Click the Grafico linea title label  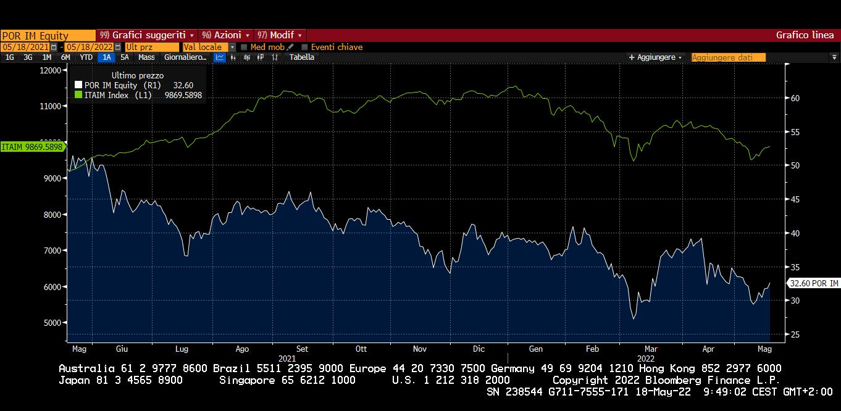point(805,35)
